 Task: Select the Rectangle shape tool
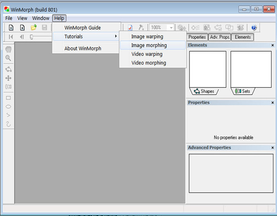[x=8, y=98]
